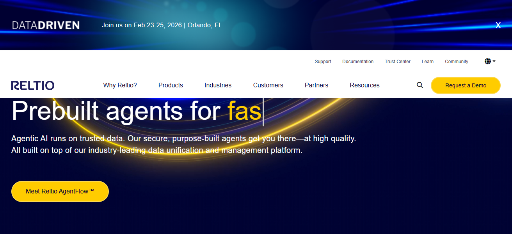Viewport: 512px width, 234px height.
Task: Dismiss the DataDriven event banner
Action: pos(498,25)
